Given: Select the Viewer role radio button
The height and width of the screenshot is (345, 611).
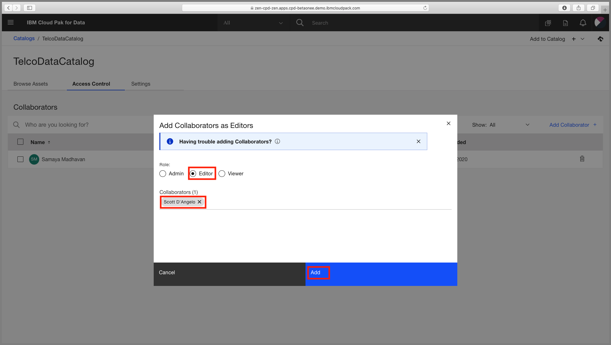Looking at the screenshot, I should pos(222,173).
